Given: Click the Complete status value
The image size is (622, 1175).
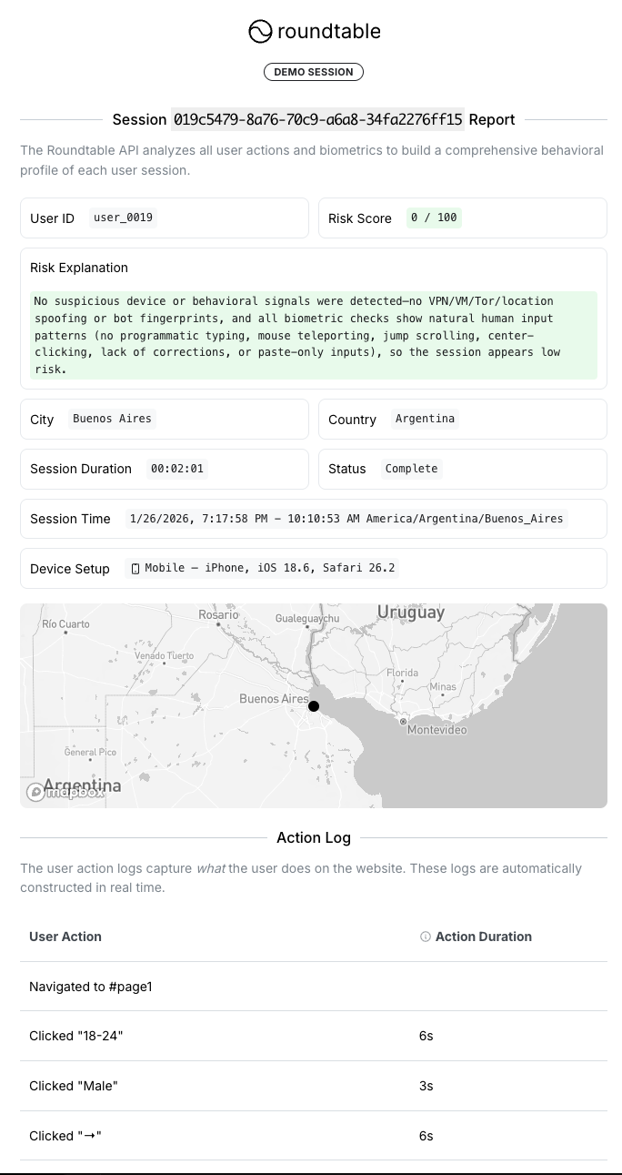Looking at the screenshot, I should pos(411,469).
